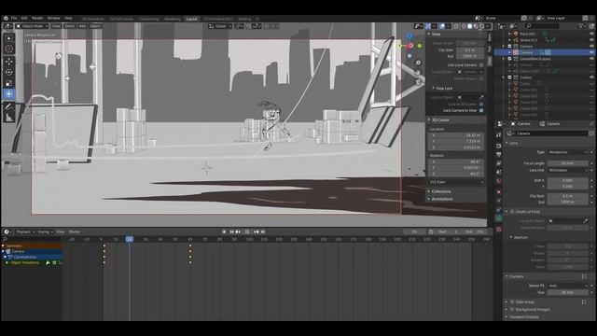The image size is (597, 336).
Task: Open the viewport Object menu button
Action: click(x=95, y=26)
